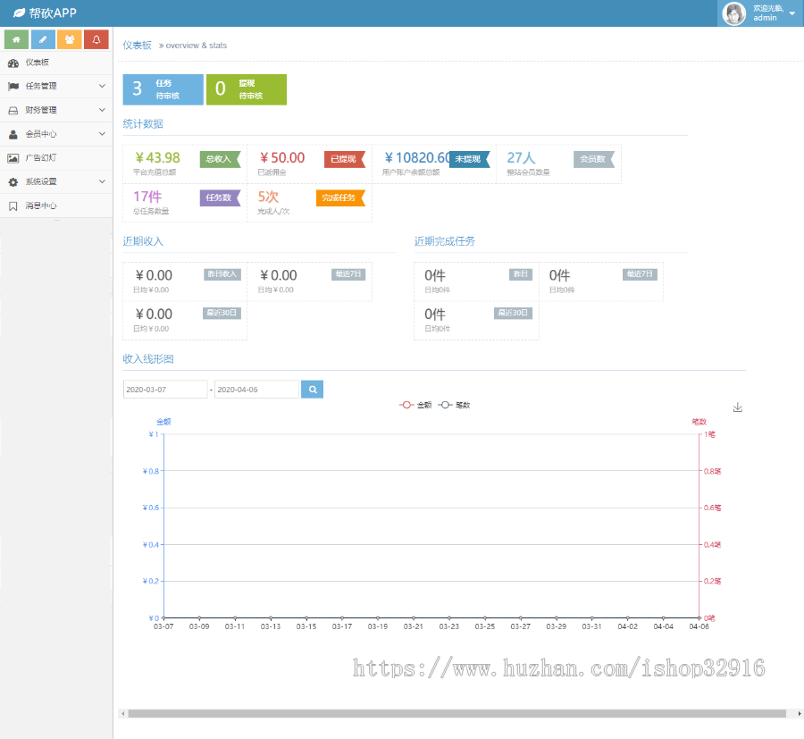Screen dimensions: 804x739
Task: Click the end date field 2020-04-06
Action: coord(256,390)
